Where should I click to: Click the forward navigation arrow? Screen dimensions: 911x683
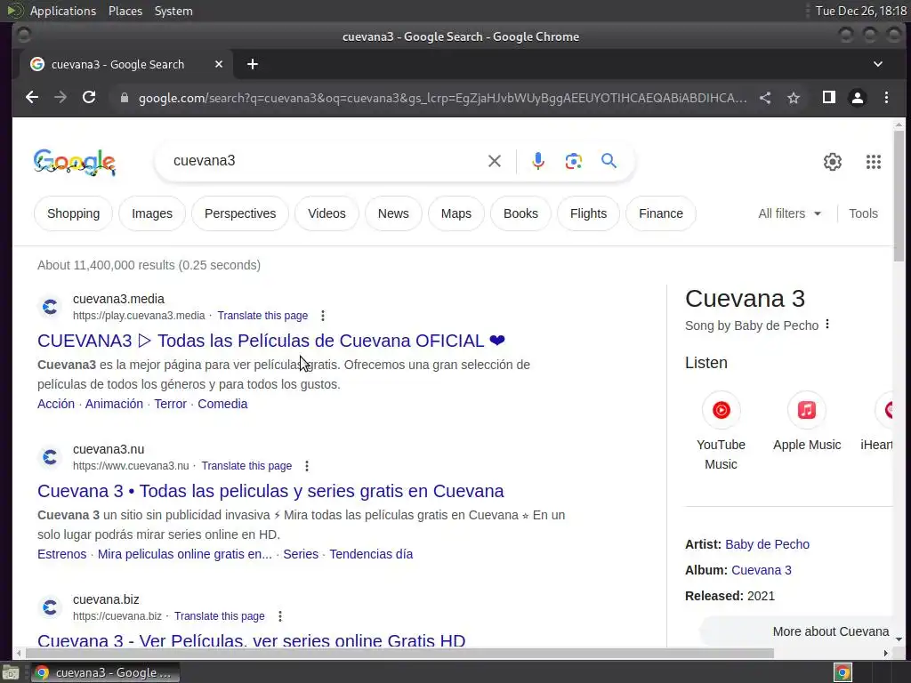click(60, 98)
